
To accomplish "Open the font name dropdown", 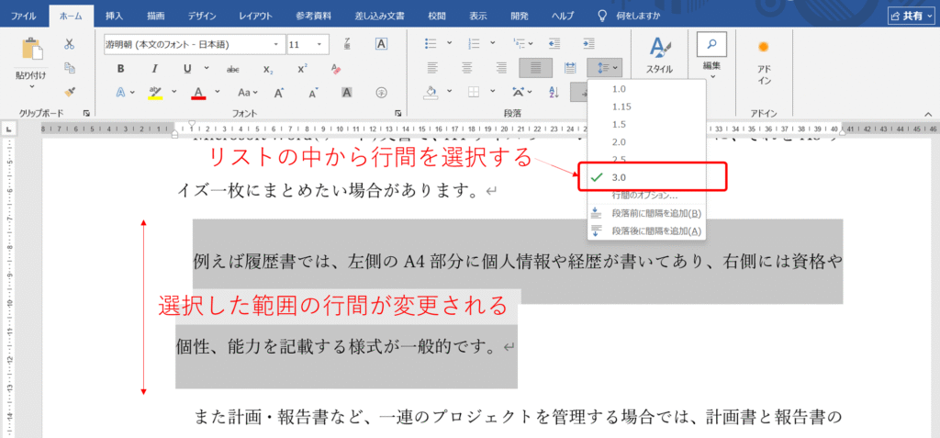I will [277, 44].
